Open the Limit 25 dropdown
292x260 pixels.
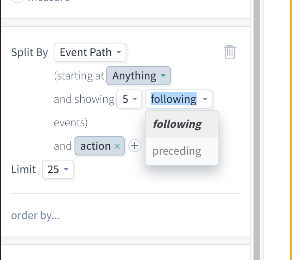point(58,169)
